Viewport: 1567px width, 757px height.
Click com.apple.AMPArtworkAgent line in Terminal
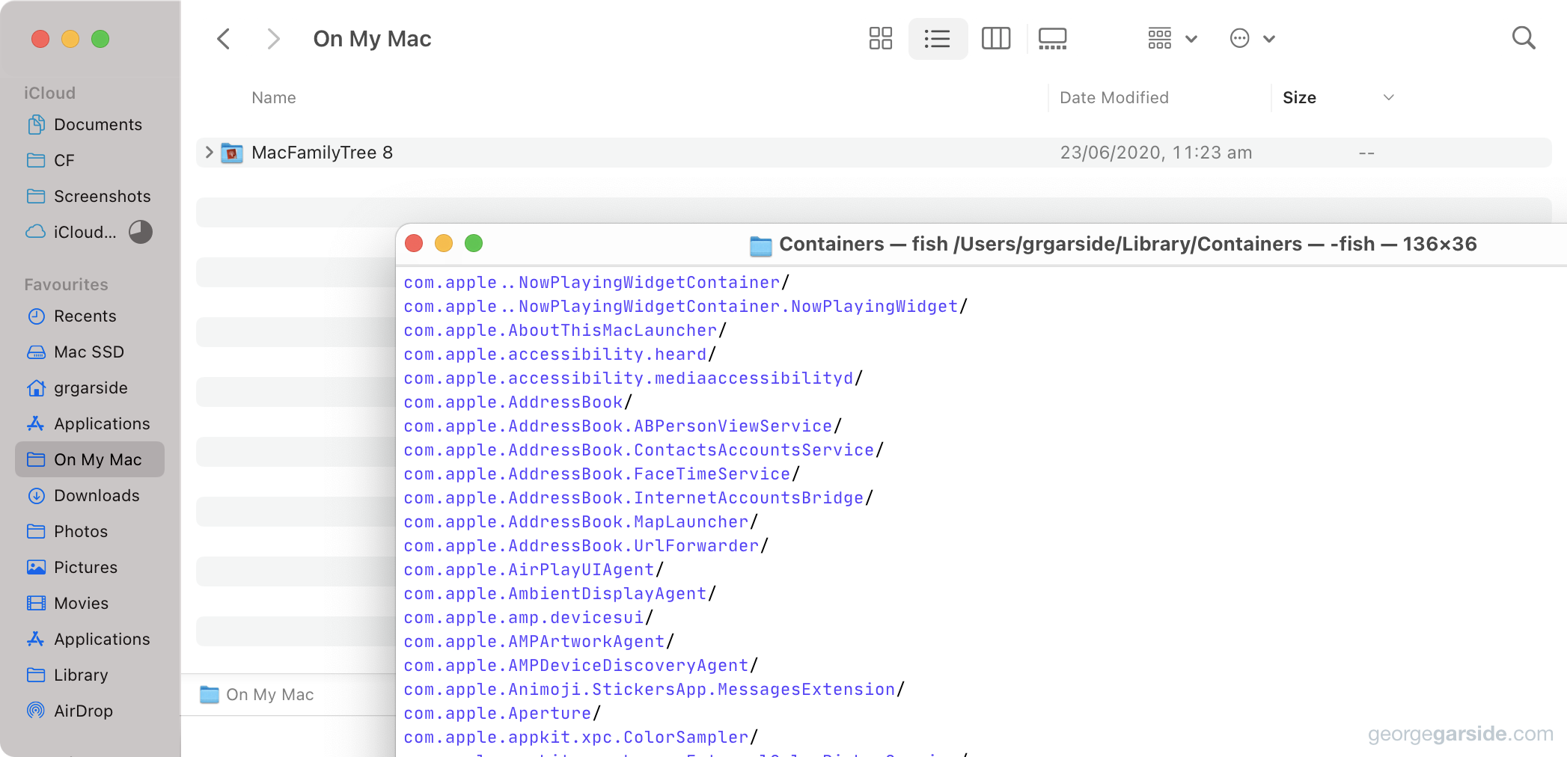tap(539, 642)
